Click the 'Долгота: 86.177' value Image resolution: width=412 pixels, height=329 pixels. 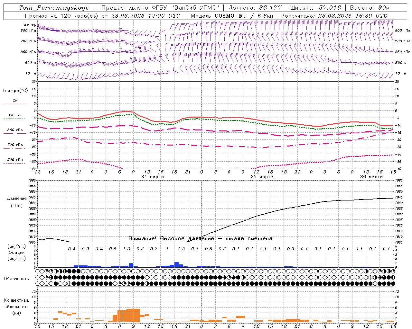(255, 8)
